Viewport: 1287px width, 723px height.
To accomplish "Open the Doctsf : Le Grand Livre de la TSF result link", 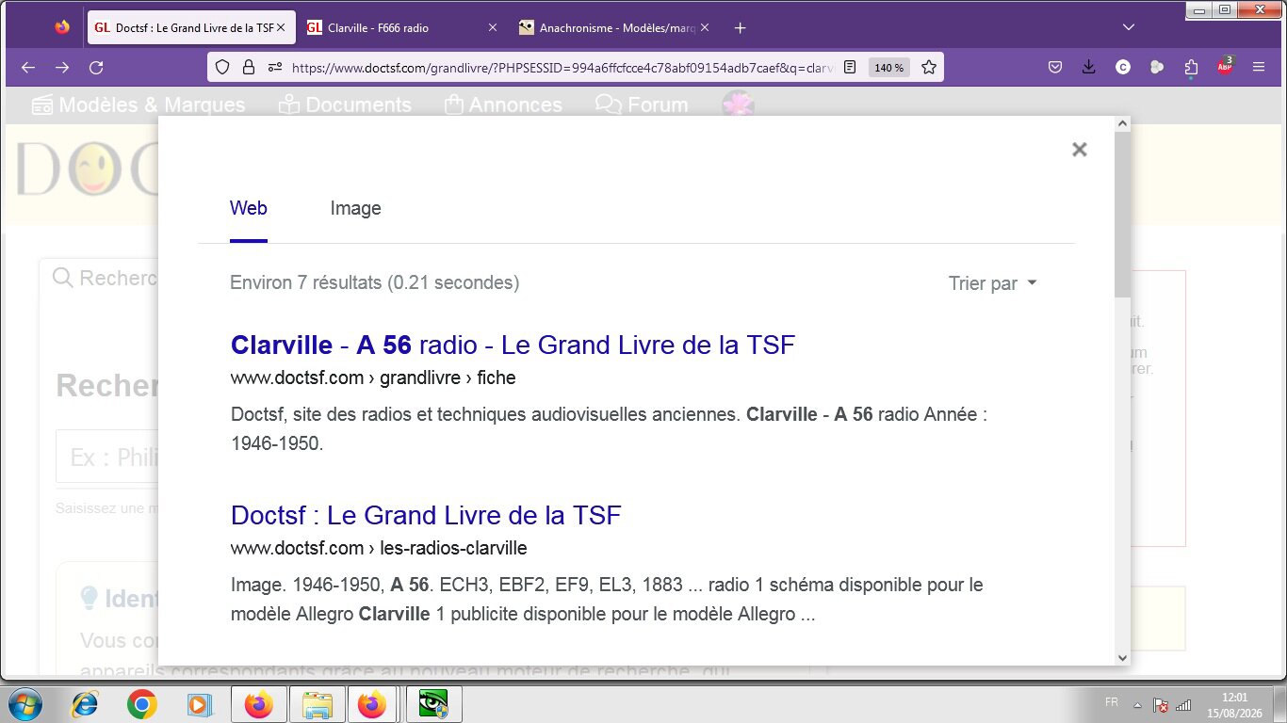I will click(426, 515).
